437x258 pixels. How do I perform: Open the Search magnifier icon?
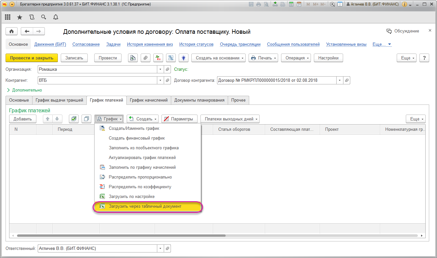[44, 17]
